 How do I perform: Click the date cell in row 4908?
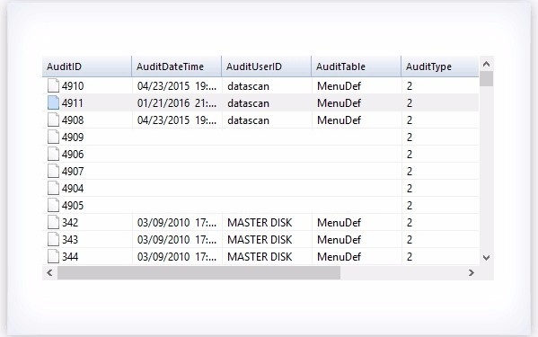tap(177, 120)
